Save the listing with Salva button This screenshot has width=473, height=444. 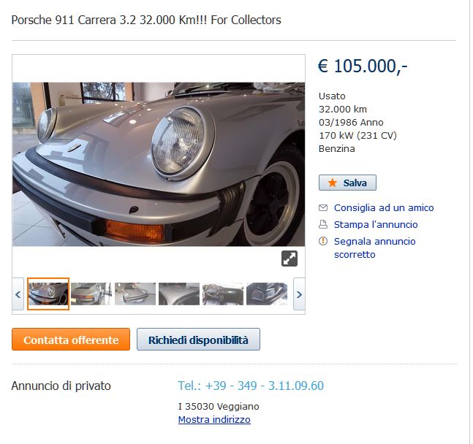pyautogui.click(x=349, y=184)
